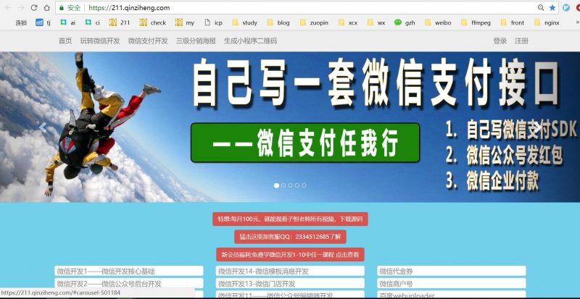Show next carousel slide with right arrow
The width and height of the screenshot is (580, 299).
pyautogui.click(x=536, y=127)
